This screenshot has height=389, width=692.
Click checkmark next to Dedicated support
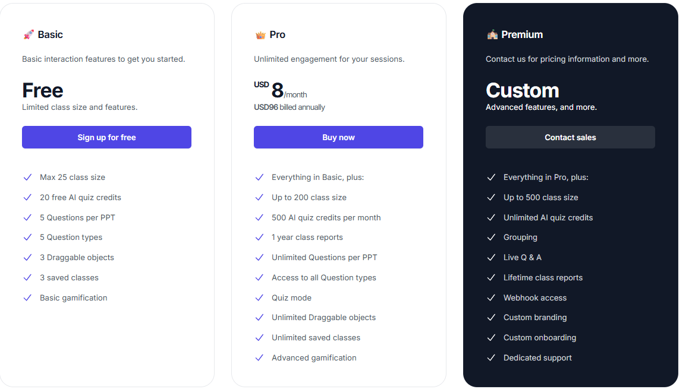click(x=490, y=358)
